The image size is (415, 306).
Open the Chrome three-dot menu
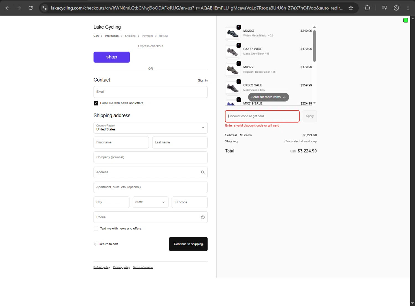coord(408,8)
